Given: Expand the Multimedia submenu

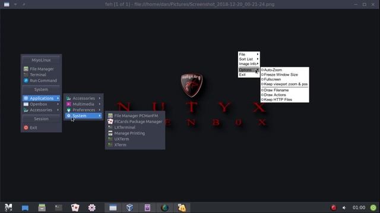Looking at the screenshot, I should [84, 104].
